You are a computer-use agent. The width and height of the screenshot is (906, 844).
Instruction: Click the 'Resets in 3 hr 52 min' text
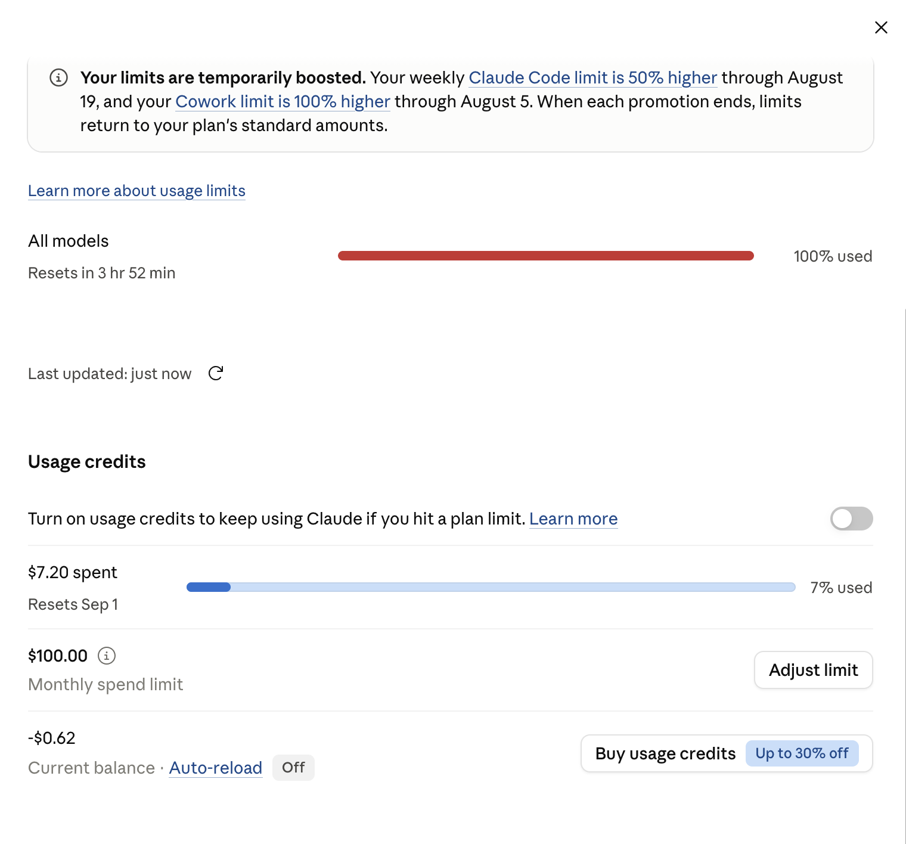(102, 273)
